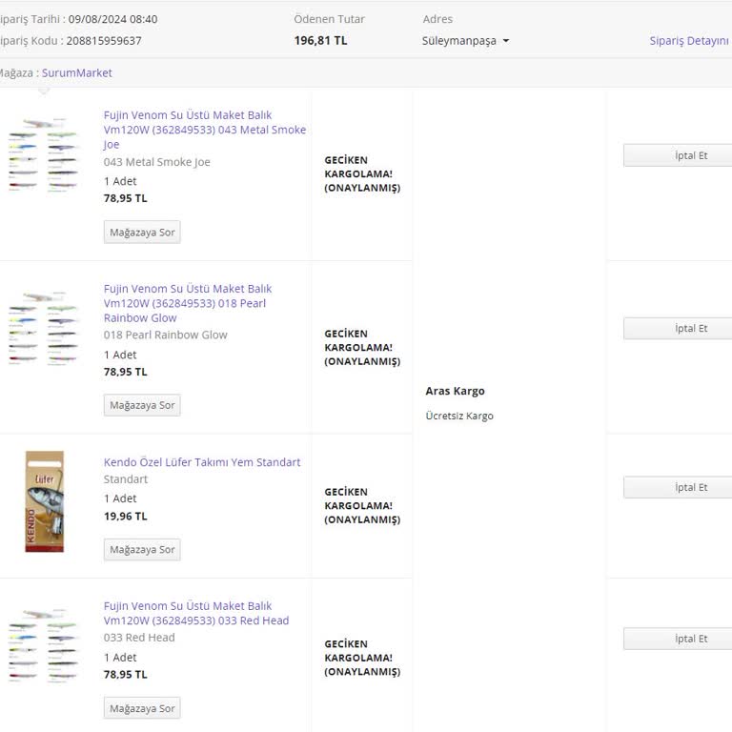Click the Kendo Lüfer package thumbnail

tap(44, 501)
